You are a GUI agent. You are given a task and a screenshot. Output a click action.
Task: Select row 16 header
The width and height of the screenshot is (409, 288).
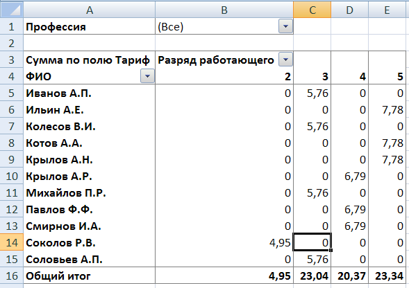(x=12, y=276)
